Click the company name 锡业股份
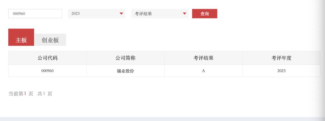Viewport: 325px width, 121px height. [x=125, y=71]
